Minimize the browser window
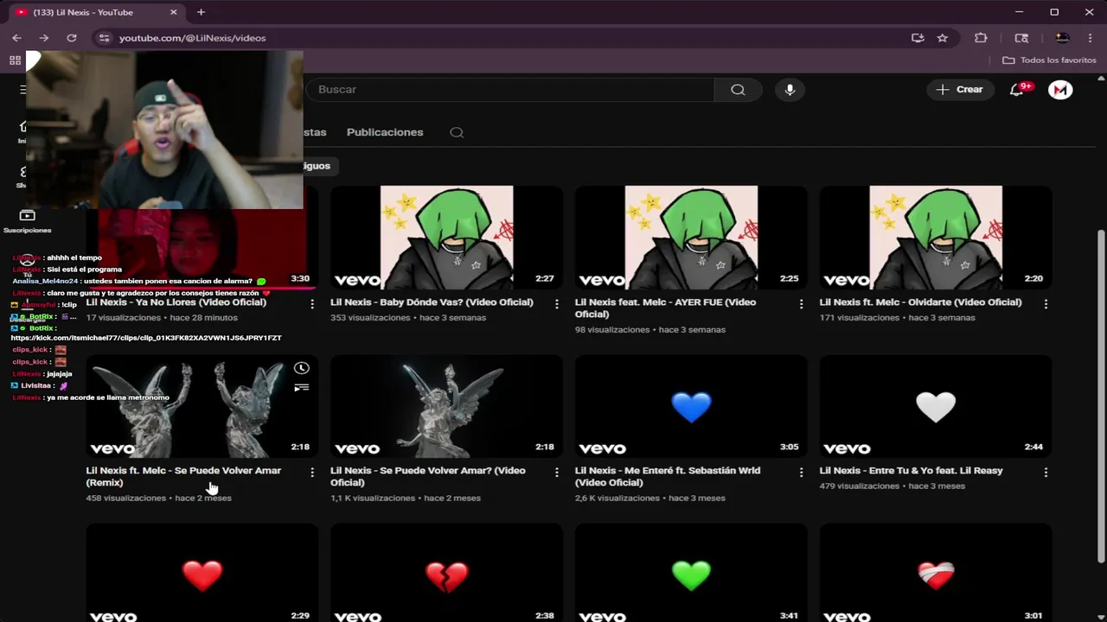This screenshot has width=1107, height=622. click(x=1020, y=12)
